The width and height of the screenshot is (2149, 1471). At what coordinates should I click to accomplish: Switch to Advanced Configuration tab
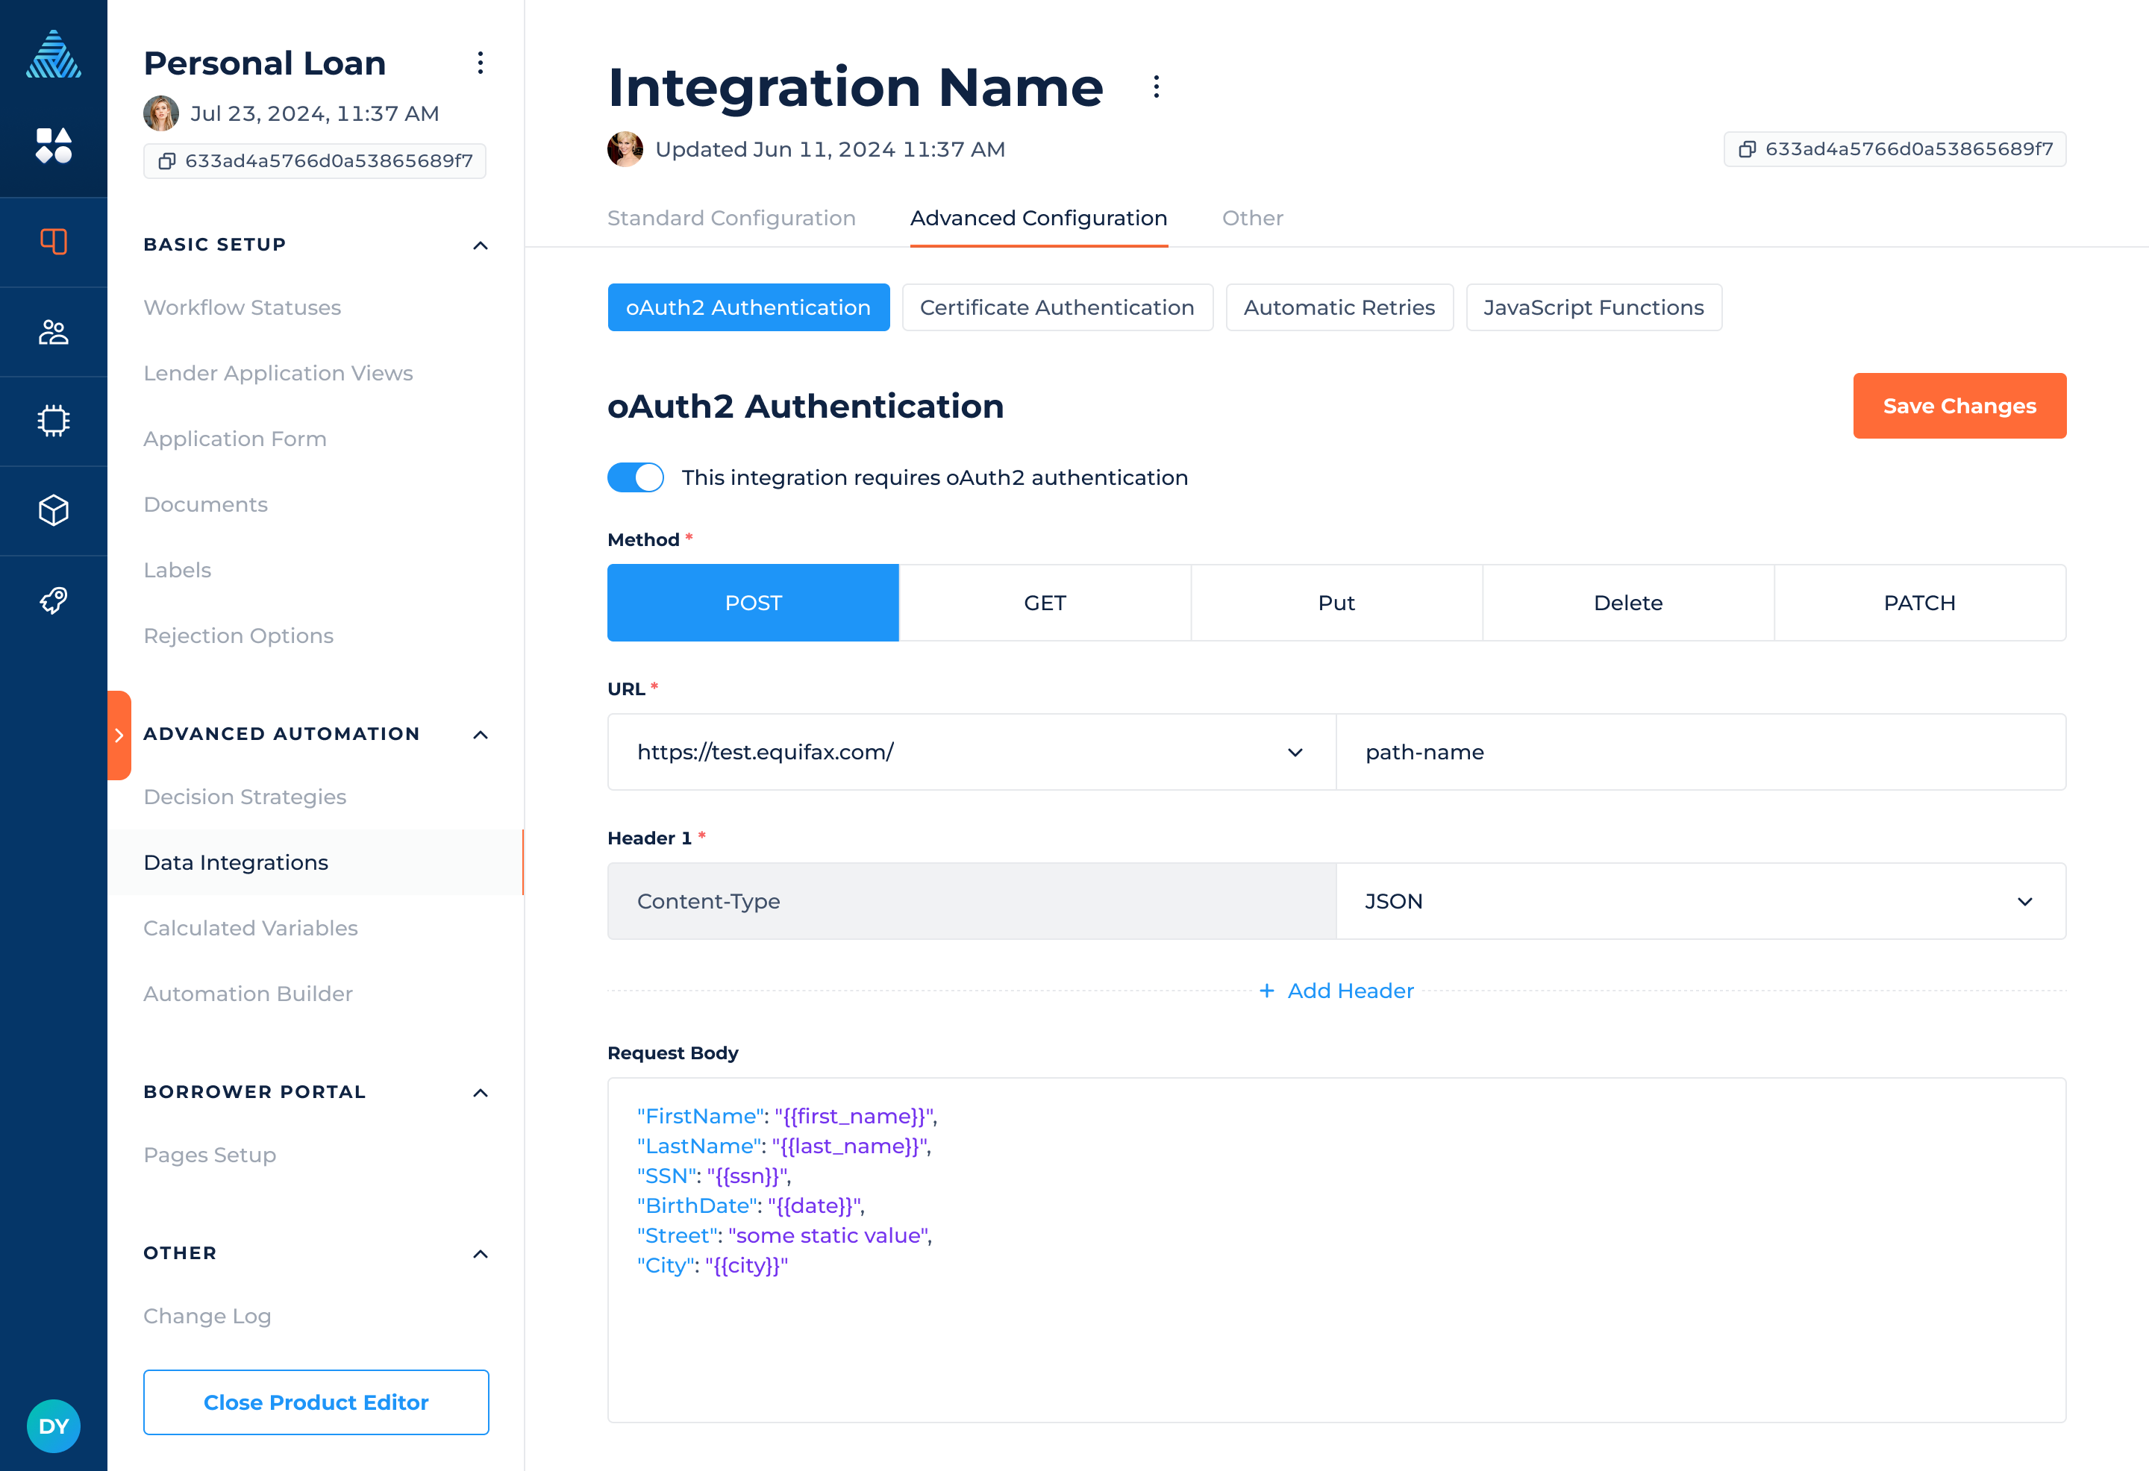1039,219
